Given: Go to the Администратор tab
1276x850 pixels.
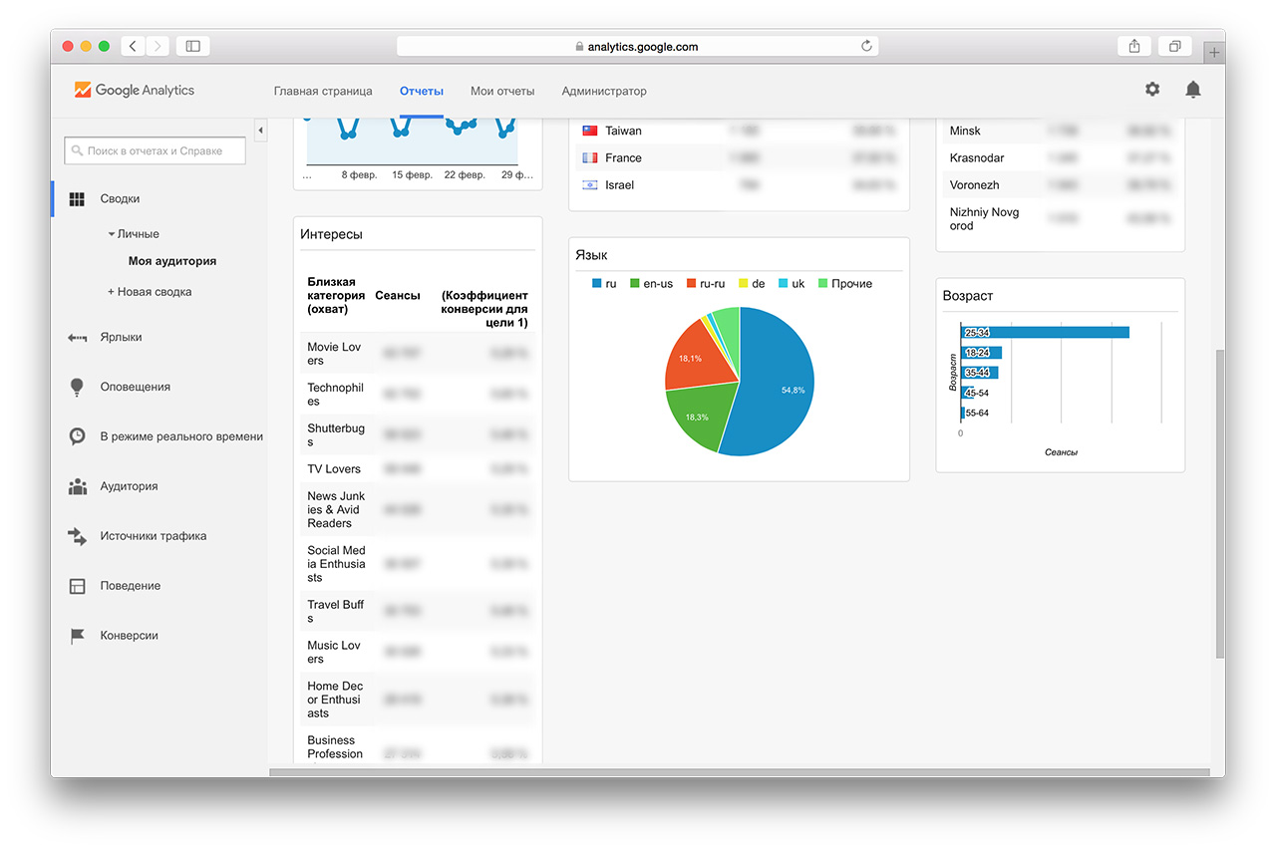Looking at the screenshot, I should (x=604, y=91).
